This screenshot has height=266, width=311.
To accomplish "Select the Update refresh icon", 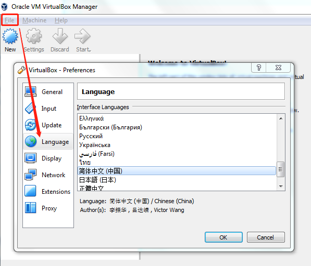I will click(31, 125).
